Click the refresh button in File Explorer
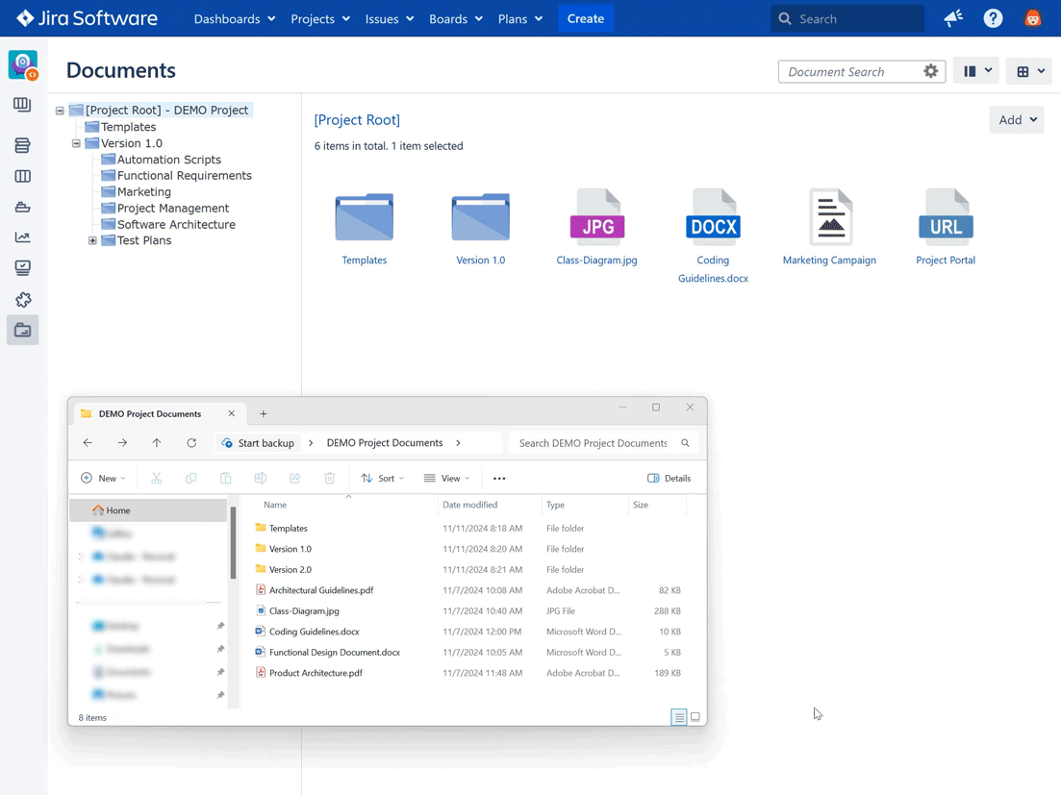 191,443
